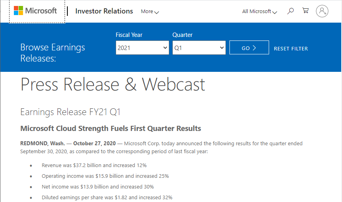Expand the More navigation menu
The height and width of the screenshot is (202, 342).
[150, 12]
